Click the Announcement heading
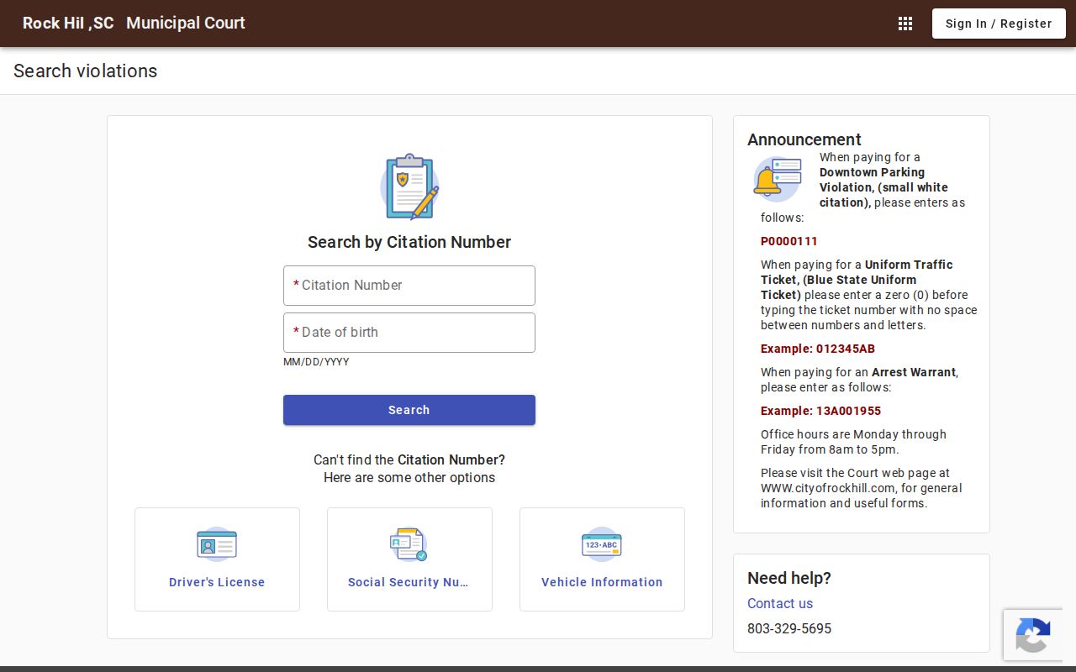Screen dimensions: 1076x672 pos(804,139)
